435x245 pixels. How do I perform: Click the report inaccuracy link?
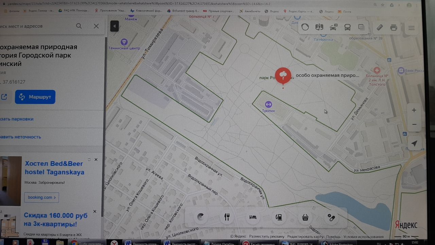(x=20, y=137)
